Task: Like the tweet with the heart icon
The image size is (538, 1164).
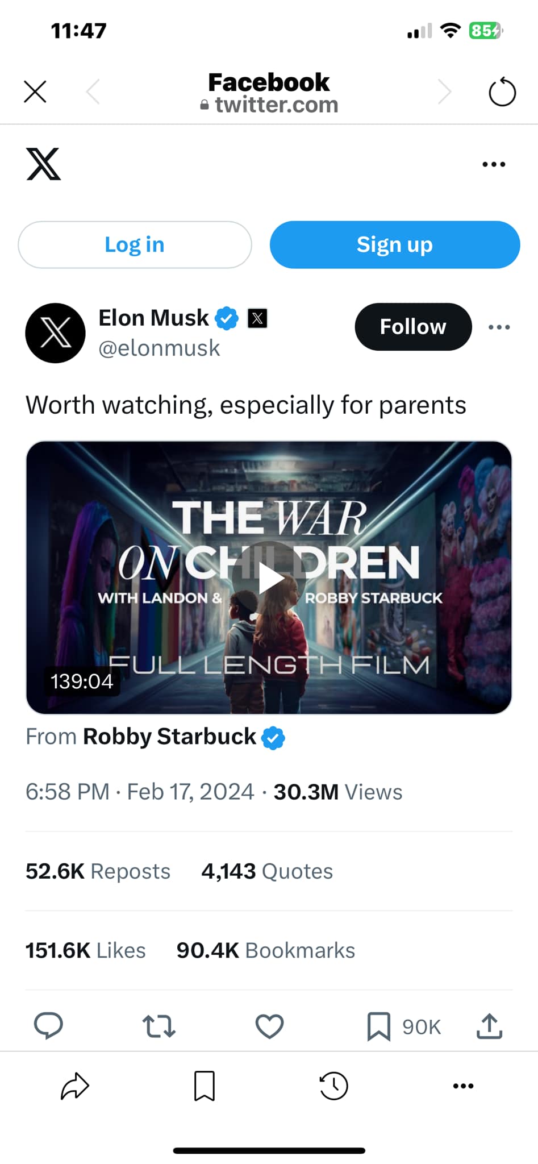Action: click(269, 1026)
